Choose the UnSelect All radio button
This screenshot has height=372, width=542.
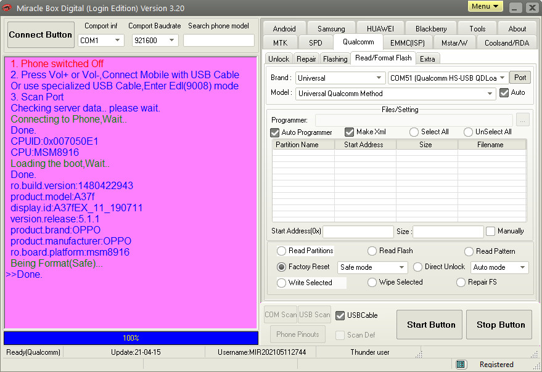(x=468, y=132)
